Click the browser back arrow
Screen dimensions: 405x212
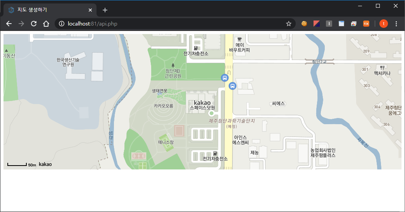[x=9, y=24]
